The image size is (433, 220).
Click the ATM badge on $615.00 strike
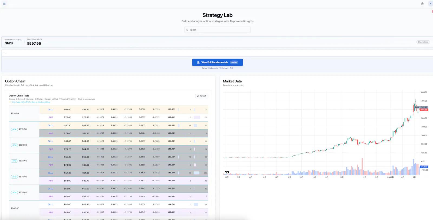pyautogui.click(x=14, y=129)
